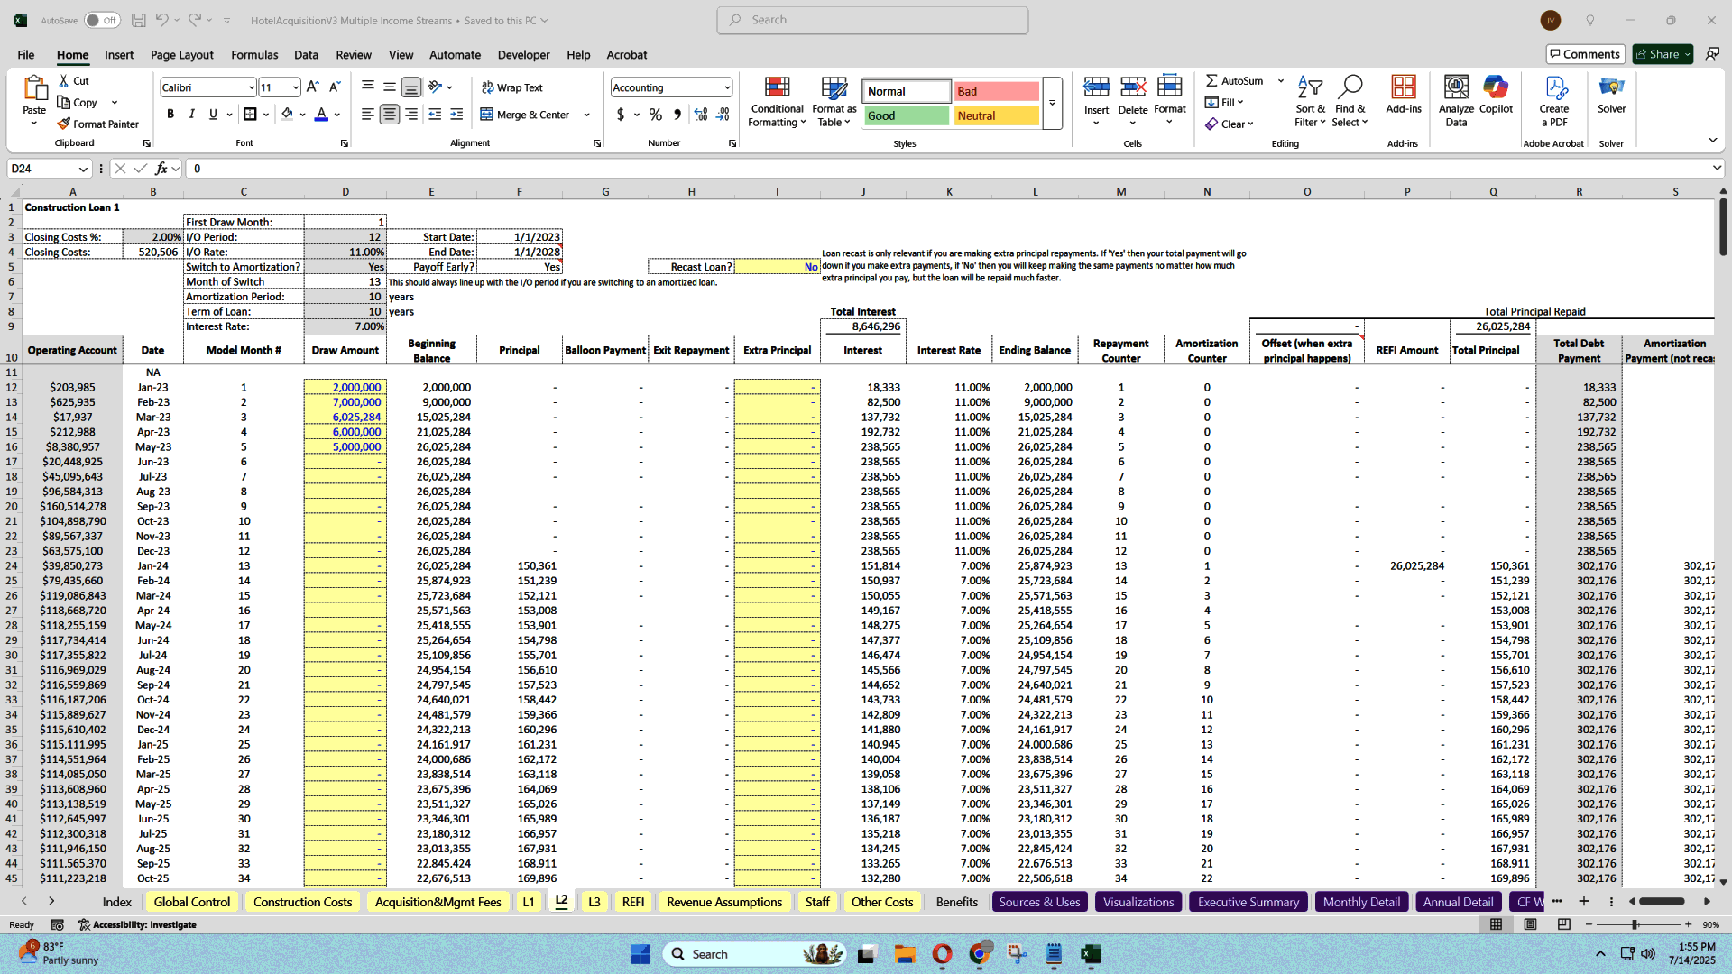Open the Developer tab
This screenshot has height=974, width=1732.
(523, 55)
